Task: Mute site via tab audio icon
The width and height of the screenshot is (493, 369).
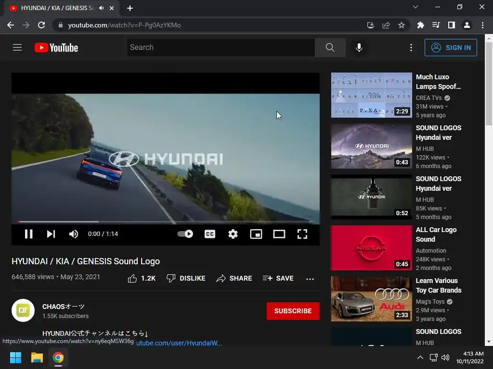Action: 101,8
